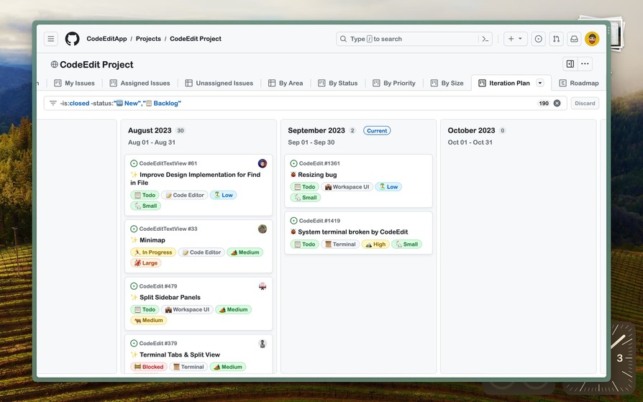
Task: Open System terminal broken by CodeEdit issue
Action: (352, 232)
